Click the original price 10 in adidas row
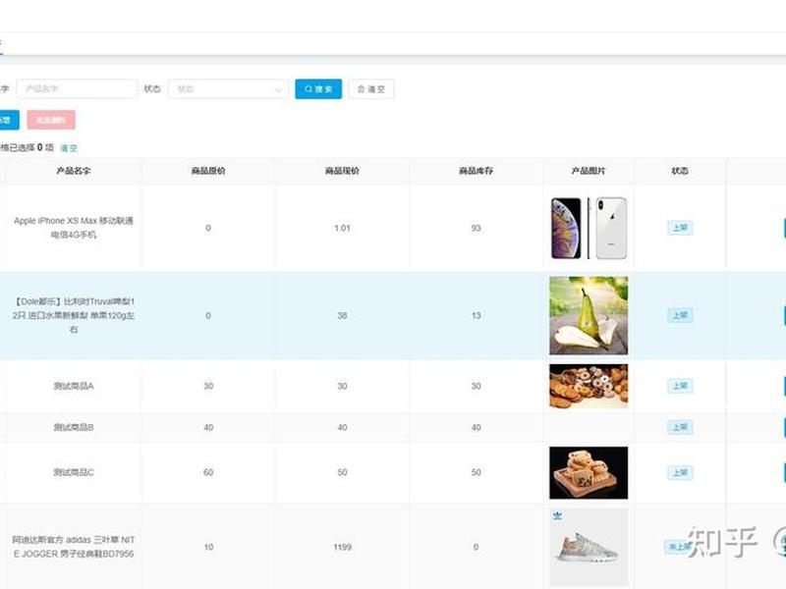The width and height of the screenshot is (786, 589). pyautogui.click(x=208, y=547)
